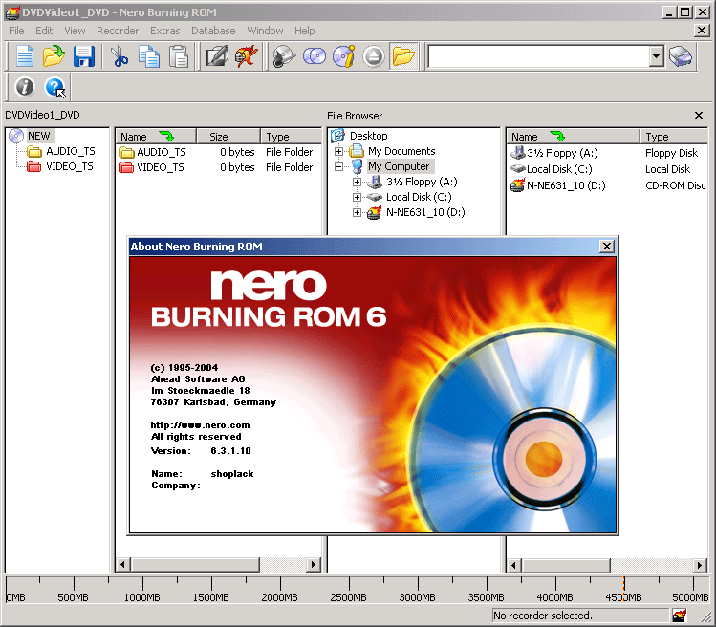Save the compilation with the floppy disk icon
The image size is (716, 627).
84,56
